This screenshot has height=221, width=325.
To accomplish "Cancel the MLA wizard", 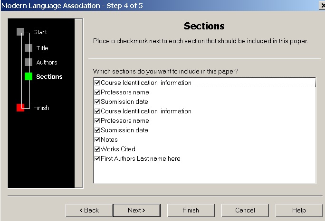I will click(x=245, y=211).
